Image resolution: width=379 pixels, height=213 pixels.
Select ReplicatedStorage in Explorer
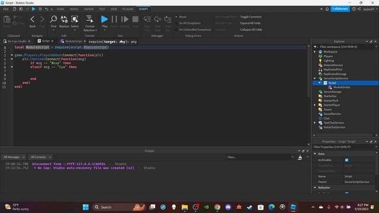(335, 74)
